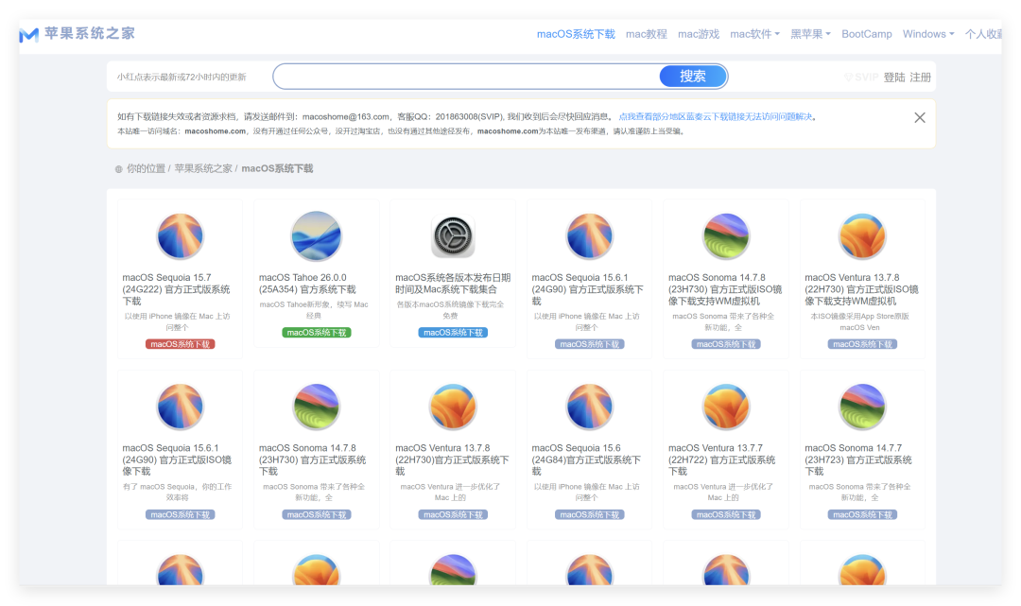This screenshot has width=1021, height=606.
Task: Click macOS系统下载 tag under Sonoma 14.7.7
Action: point(862,515)
